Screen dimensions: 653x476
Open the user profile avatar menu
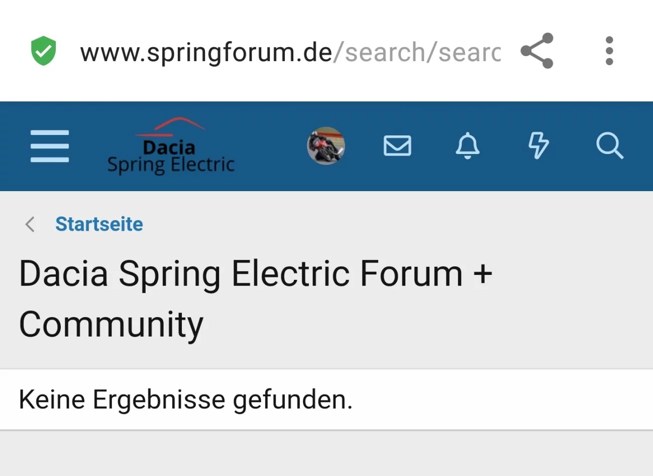[326, 146]
